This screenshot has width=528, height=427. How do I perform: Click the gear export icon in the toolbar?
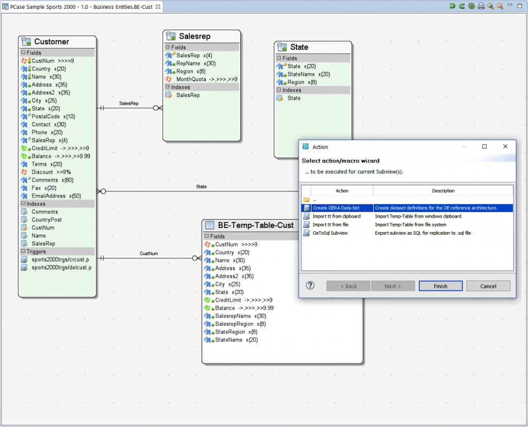coord(471,6)
